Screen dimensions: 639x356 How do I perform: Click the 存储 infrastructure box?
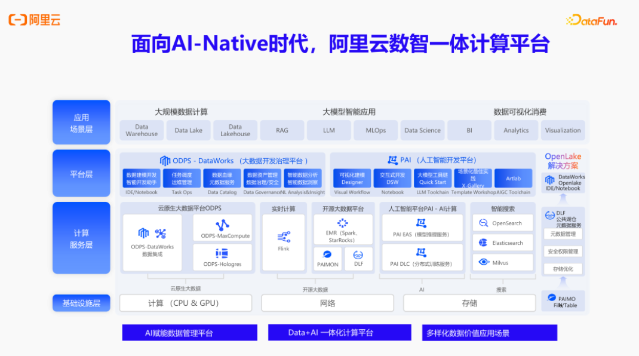[469, 303]
